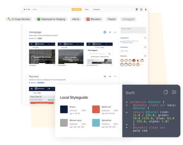
Task: Filter by In Copy Review tag
Action: coord(19,19)
